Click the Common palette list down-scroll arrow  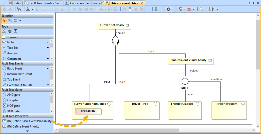click(x=51, y=58)
